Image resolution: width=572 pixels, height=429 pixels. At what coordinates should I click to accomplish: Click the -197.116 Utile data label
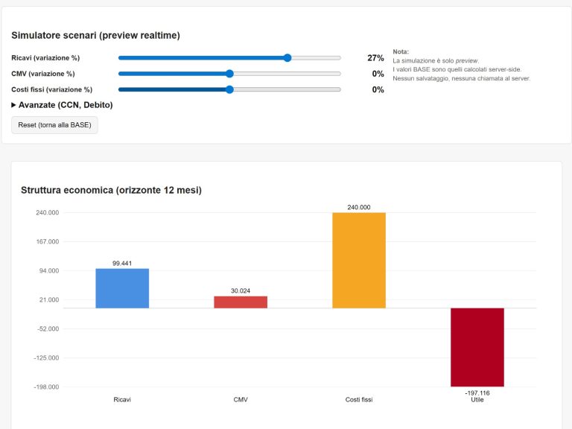(477, 393)
